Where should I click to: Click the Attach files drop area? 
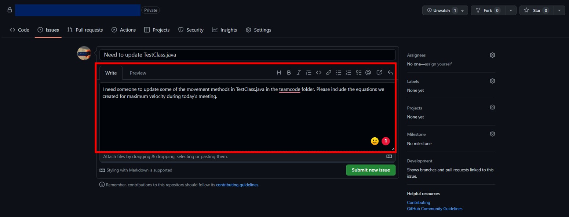tap(248, 156)
